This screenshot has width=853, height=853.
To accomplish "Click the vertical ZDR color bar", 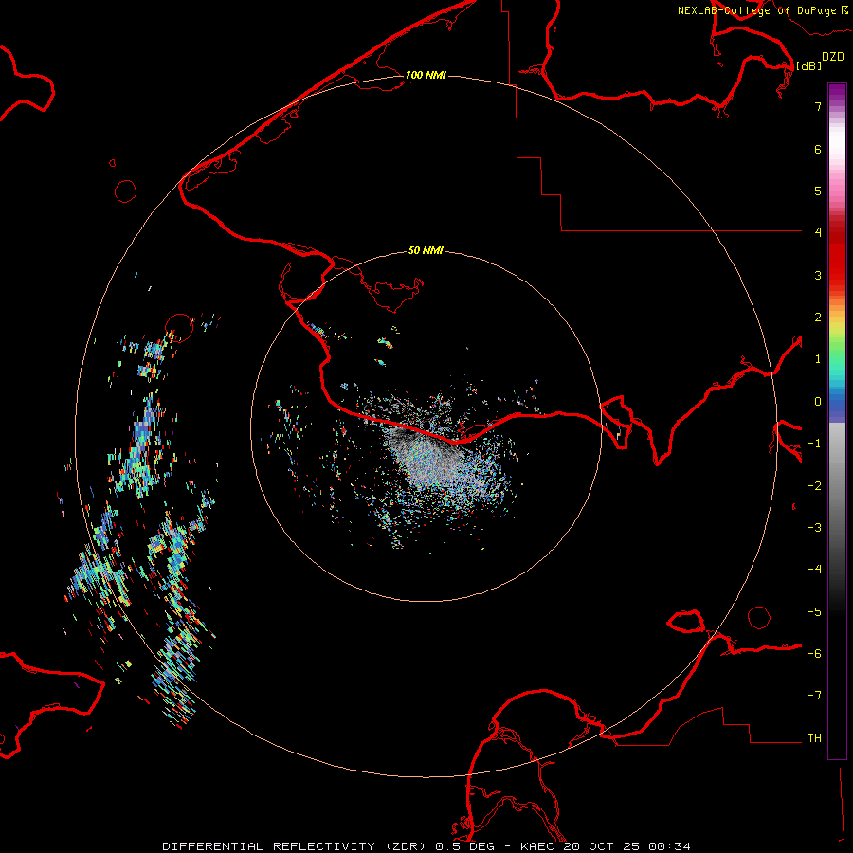I will coord(837,422).
